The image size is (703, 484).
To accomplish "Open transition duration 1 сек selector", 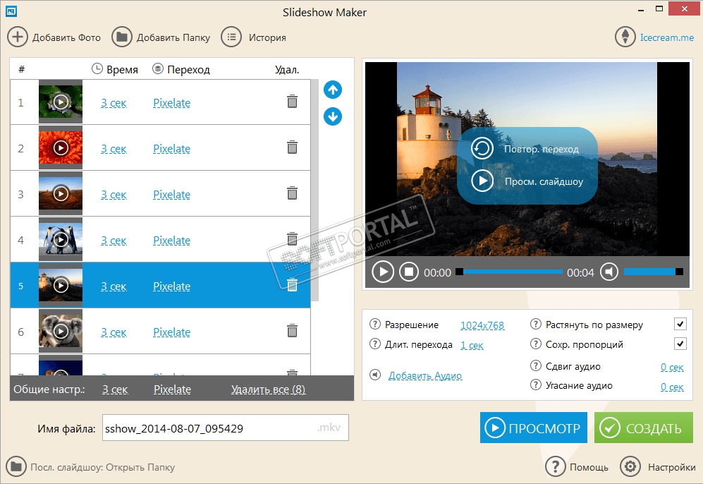I will pyautogui.click(x=472, y=346).
